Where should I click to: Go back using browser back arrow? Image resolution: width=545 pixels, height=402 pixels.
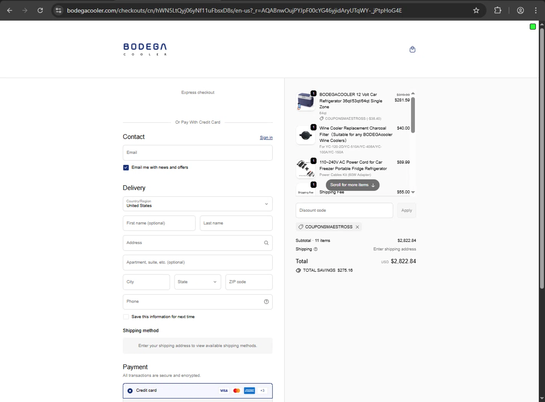point(10,11)
